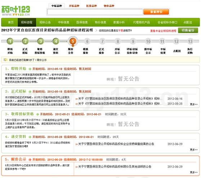Click the flag icon in the progress notice bar
The width and height of the screenshot is (201, 178).
(x=5, y=60)
